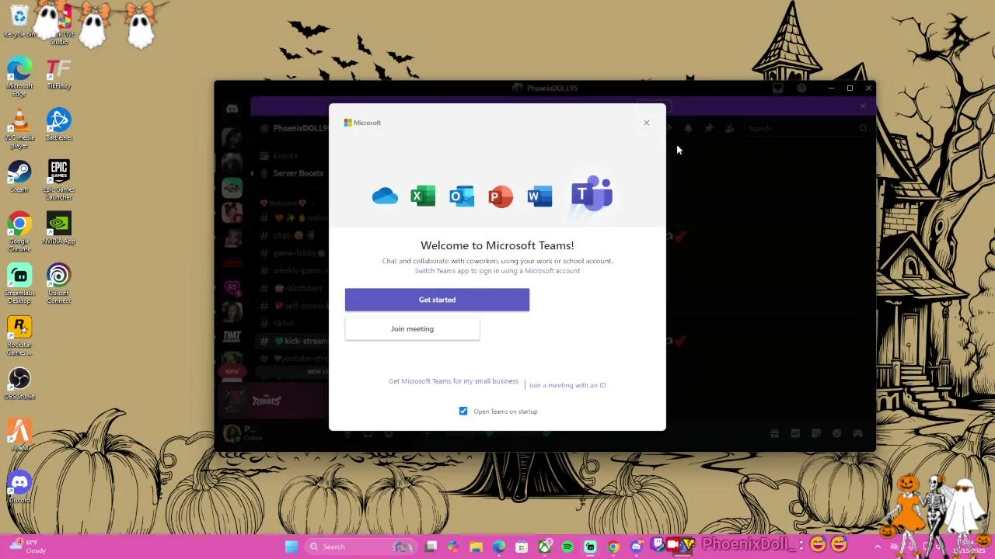Select the OBS Studio desktop icon
This screenshot has width=995, height=559.
click(x=19, y=384)
